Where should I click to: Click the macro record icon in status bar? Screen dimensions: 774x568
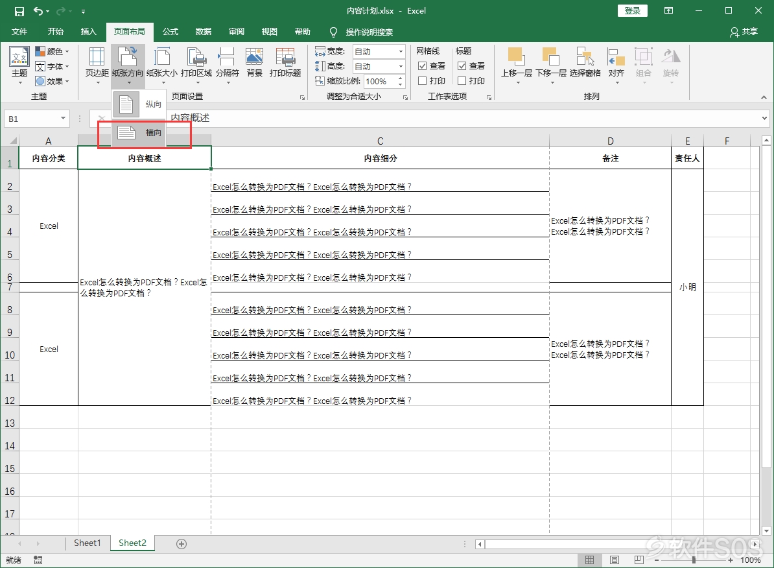pos(38,560)
